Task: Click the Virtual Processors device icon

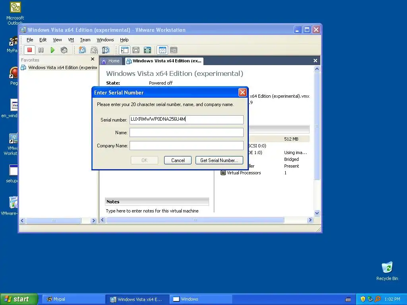Action: tap(223, 173)
